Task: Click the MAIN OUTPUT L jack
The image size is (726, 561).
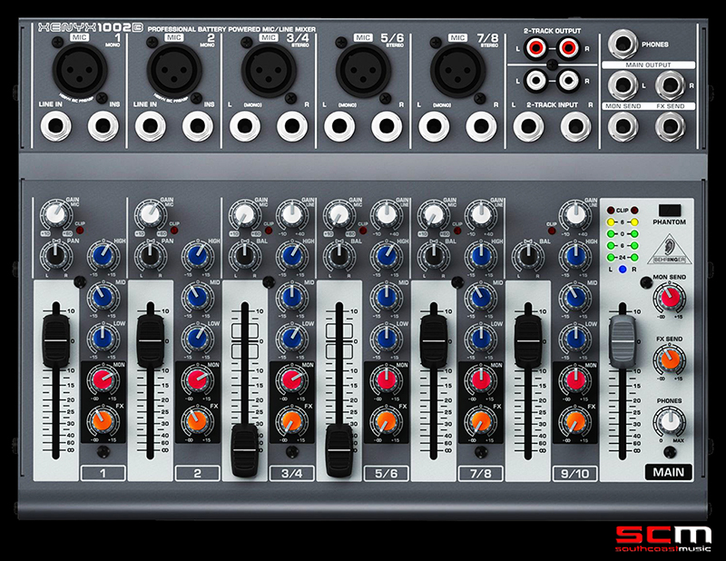Action: tap(623, 85)
